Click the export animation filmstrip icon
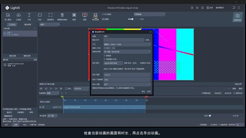This screenshot has width=246, height=138. pyautogui.click(x=95, y=15)
